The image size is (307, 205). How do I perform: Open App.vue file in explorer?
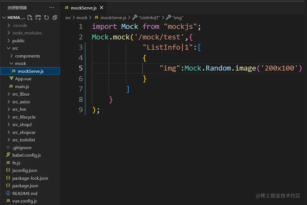coord(30,79)
